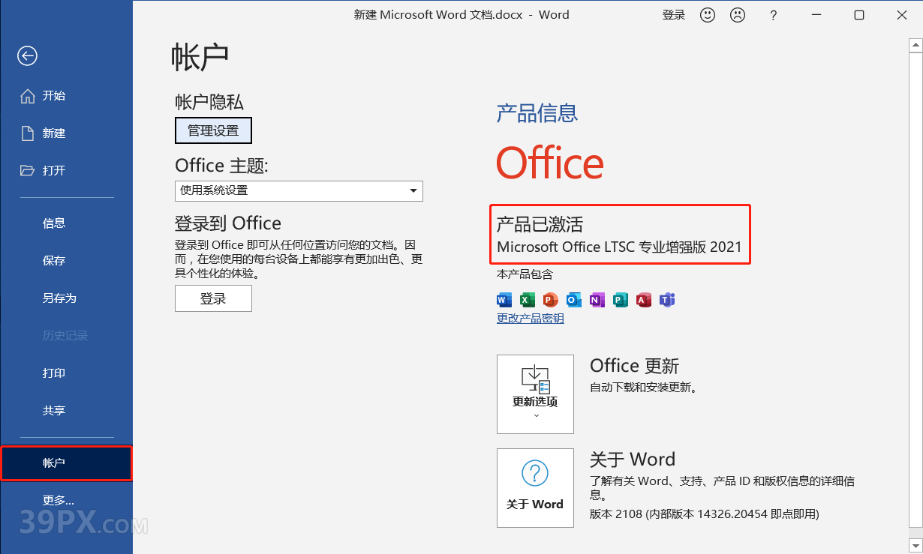923x554 pixels.
Task: Click the PowerPoint app icon under 本产品包含
Action: coord(551,300)
